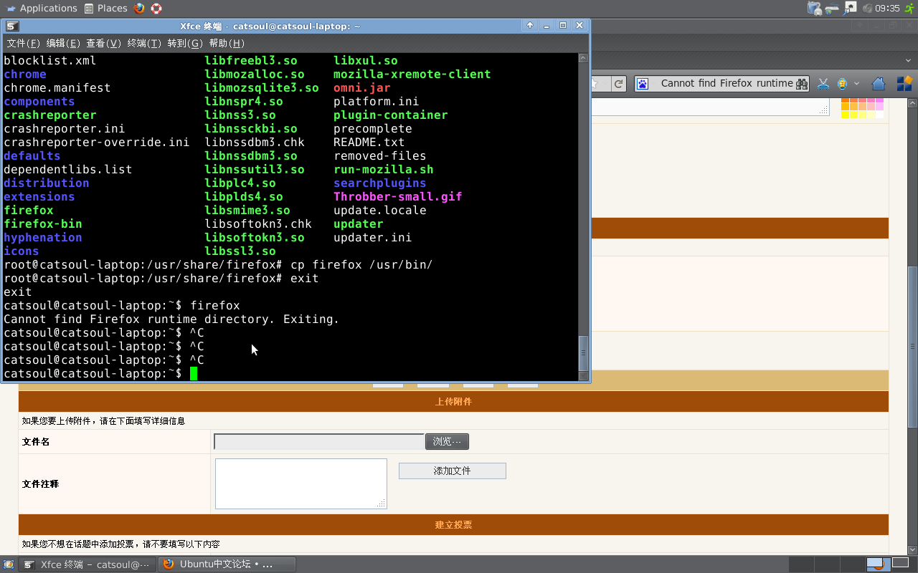Viewport: 918px width, 573px height.
Task: Click 'README.txt' in the terminal listing
Action: pos(369,143)
